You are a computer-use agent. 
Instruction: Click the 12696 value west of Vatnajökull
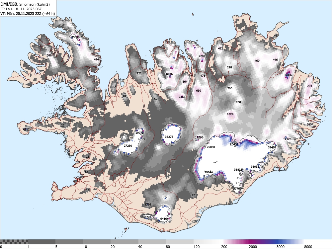pyautogui.click(x=199, y=138)
